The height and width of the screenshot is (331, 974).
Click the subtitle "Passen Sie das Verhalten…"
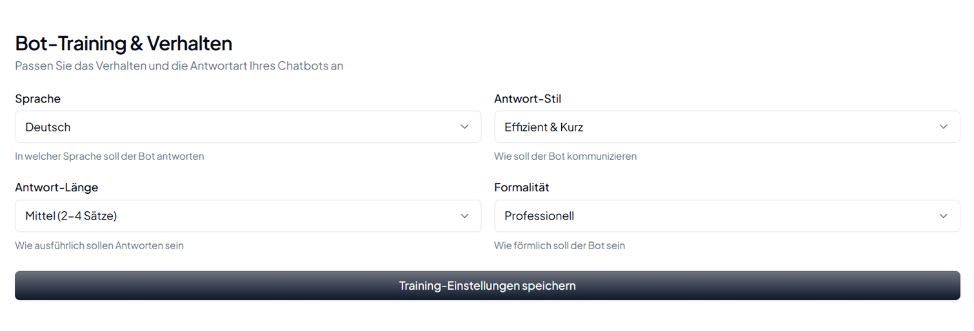(179, 66)
